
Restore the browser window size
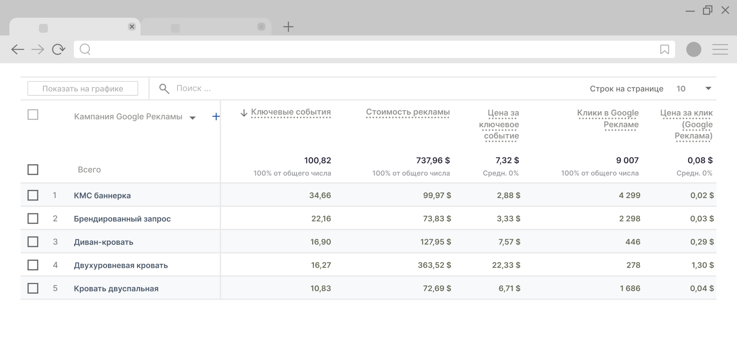[708, 10]
